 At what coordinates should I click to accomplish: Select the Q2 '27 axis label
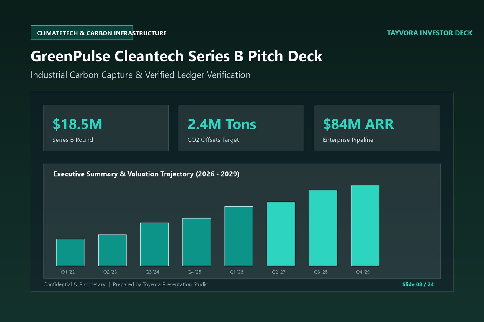pyautogui.click(x=279, y=272)
